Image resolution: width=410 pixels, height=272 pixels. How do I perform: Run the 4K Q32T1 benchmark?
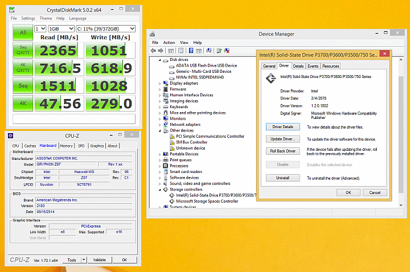pyautogui.click(x=23, y=67)
